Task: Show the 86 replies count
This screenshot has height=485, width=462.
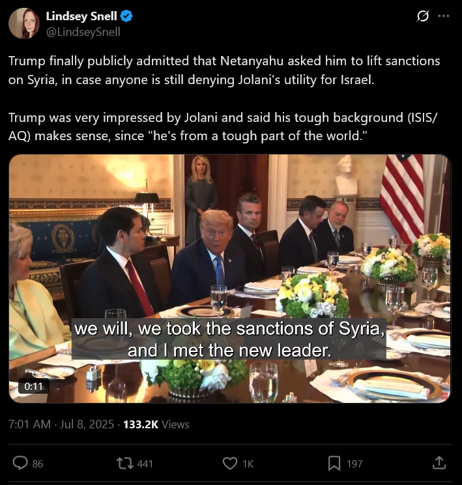Action: (x=38, y=463)
